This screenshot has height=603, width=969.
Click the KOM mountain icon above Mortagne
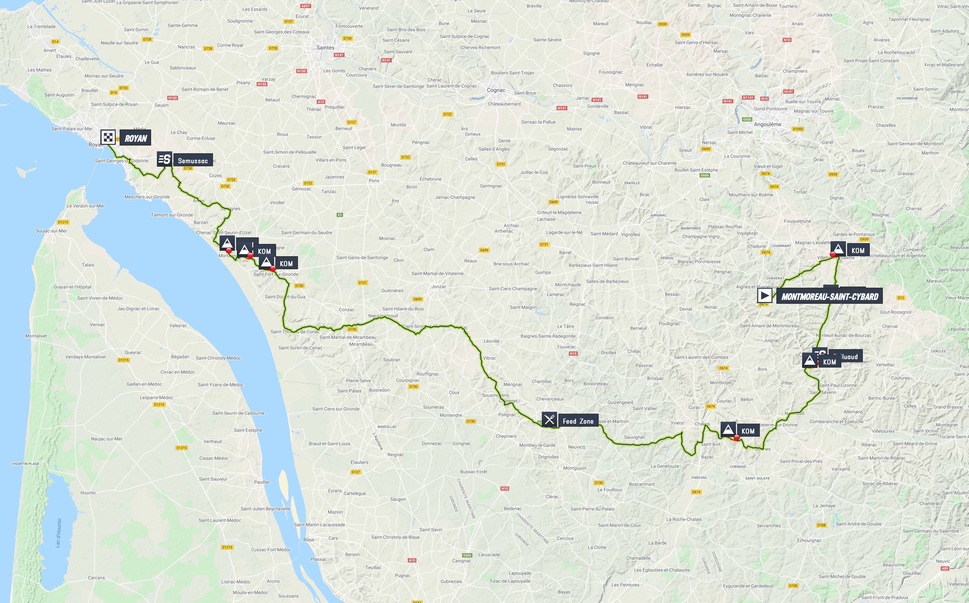pos(227,243)
